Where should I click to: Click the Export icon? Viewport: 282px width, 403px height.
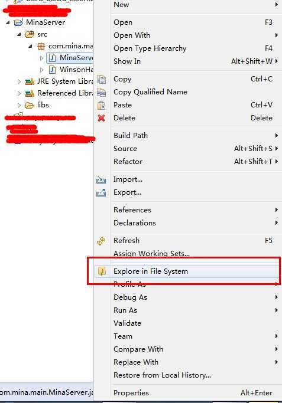point(101,192)
